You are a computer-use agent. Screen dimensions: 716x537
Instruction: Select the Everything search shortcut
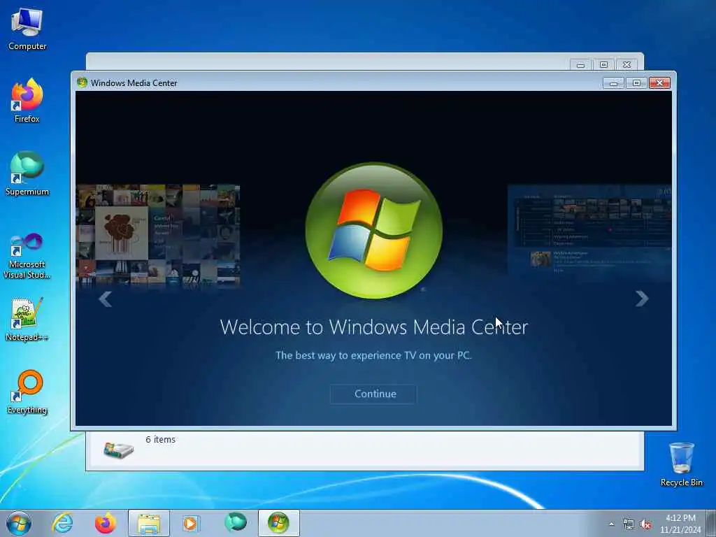27,392
